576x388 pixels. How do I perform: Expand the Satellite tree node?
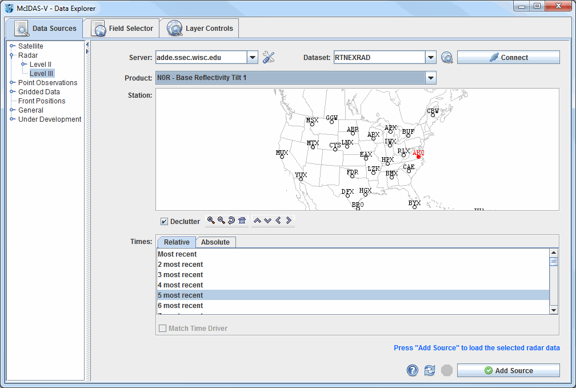pyautogui.click(x=12, y=46)
